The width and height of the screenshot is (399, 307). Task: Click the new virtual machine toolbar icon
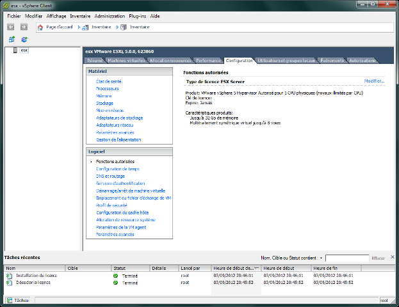point(12,40)
